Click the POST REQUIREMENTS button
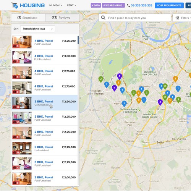Viewport: 191px width, 191px height. point(169,5)
